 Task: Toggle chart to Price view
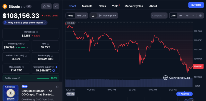point(70,16)
